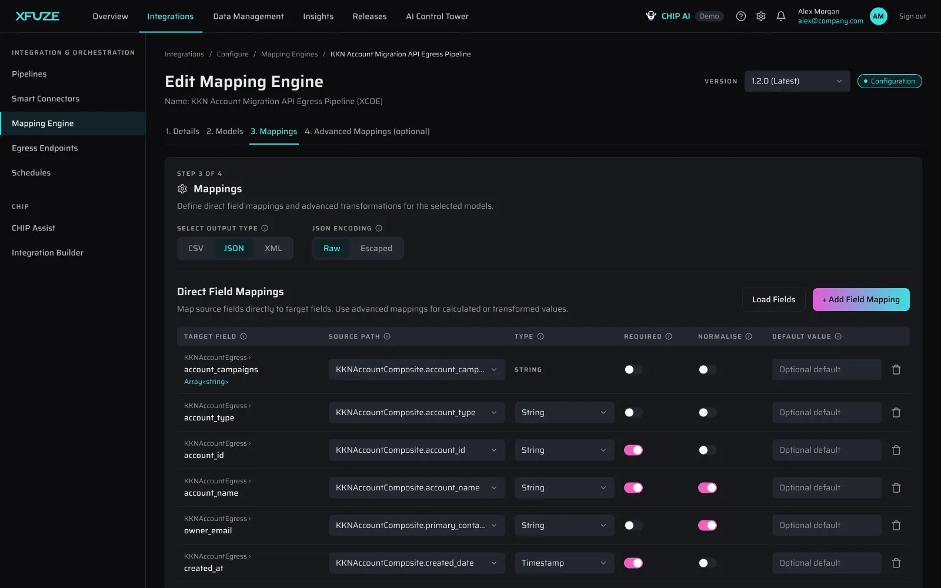Disable Required toggle for account_id
Screen dimensions: 941x588
click(x=633, y=450)
